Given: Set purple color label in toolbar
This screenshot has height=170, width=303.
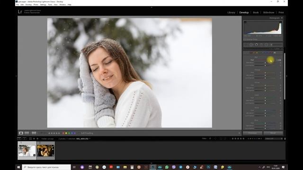Looking at the screenshot, I should click(75, 133).
